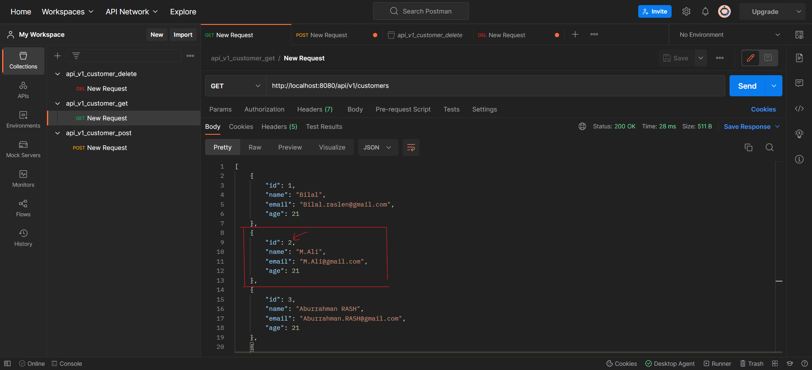Open the Flows sidebar panel

coord(23,209)
